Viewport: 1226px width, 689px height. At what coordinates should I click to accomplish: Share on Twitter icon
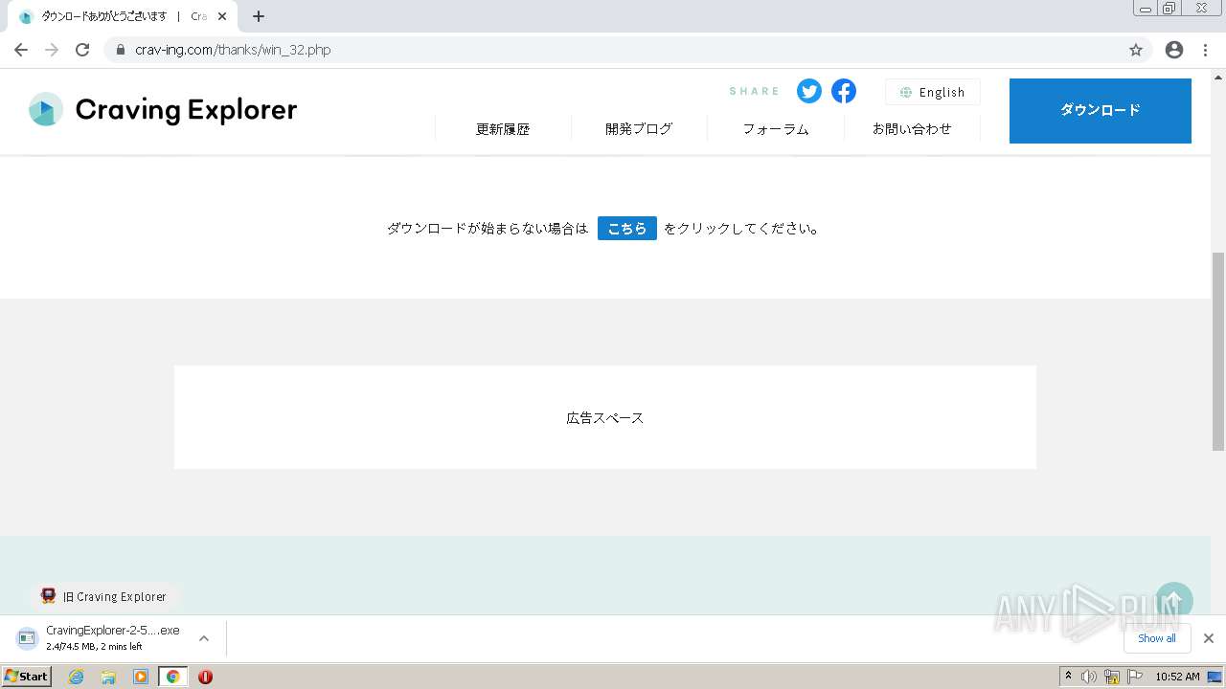[809, 91]
